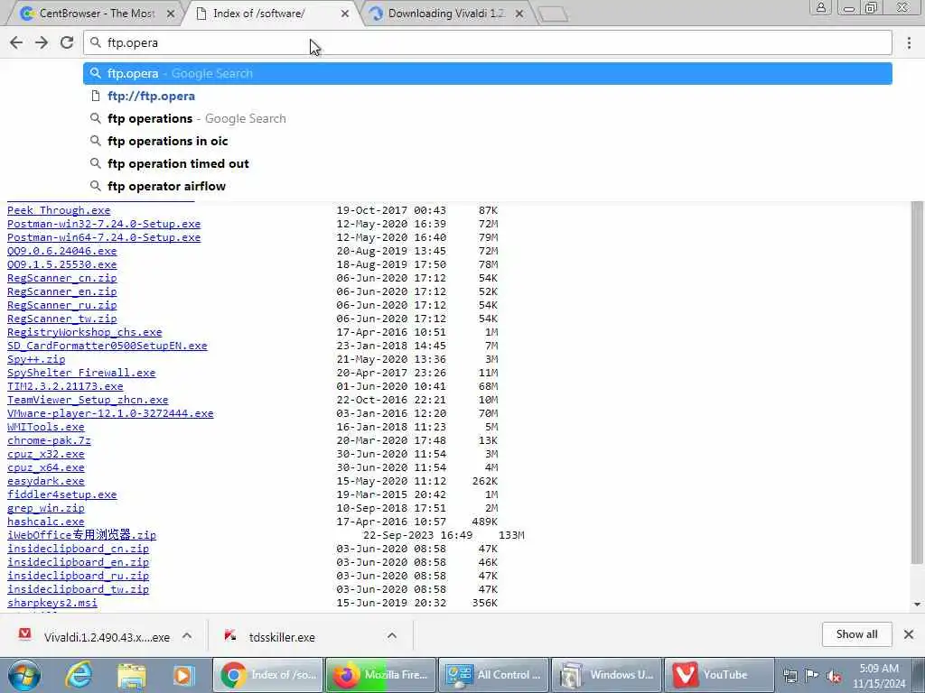Screen dimensions: 925x693
Task: Open the sharpkeys2.msi link
Action: [51, 604]
